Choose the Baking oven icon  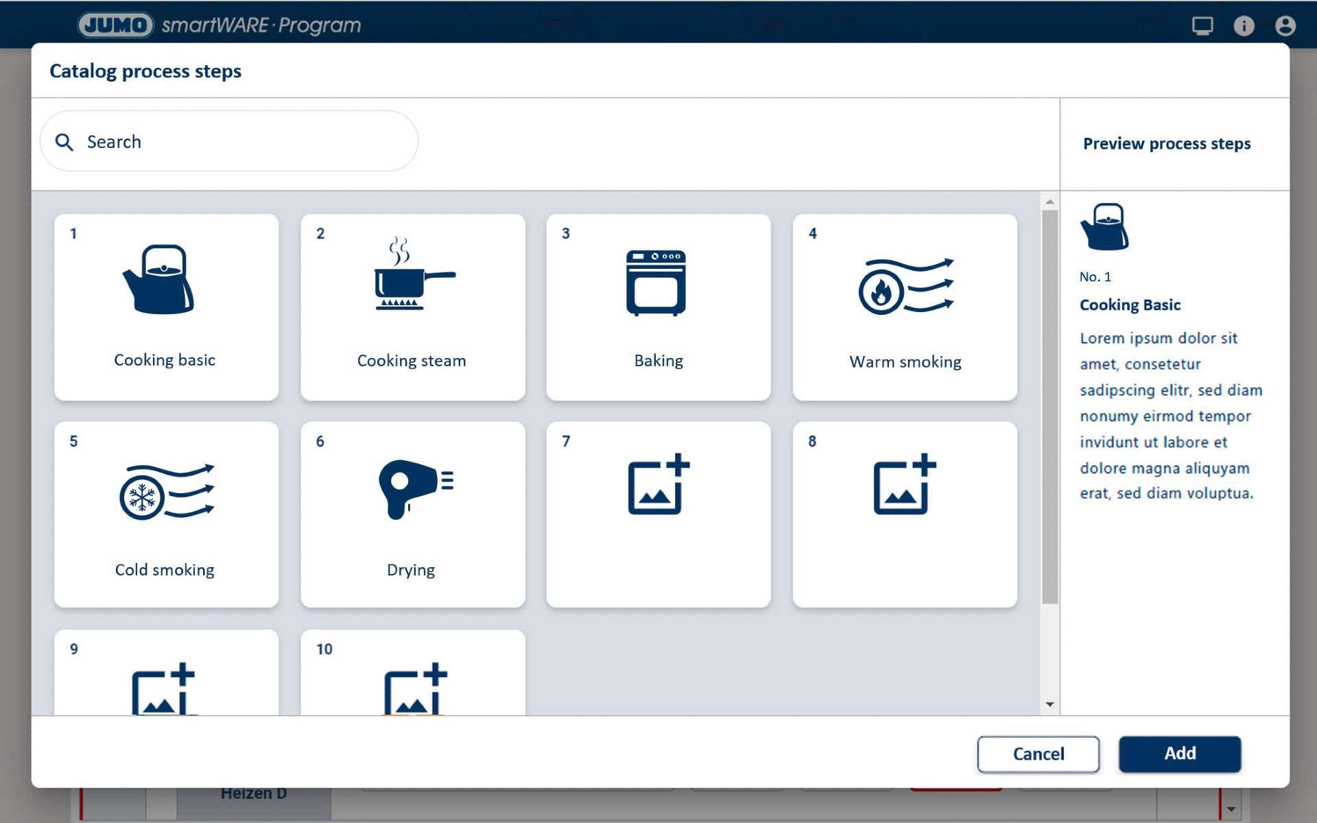pos(656,283)
